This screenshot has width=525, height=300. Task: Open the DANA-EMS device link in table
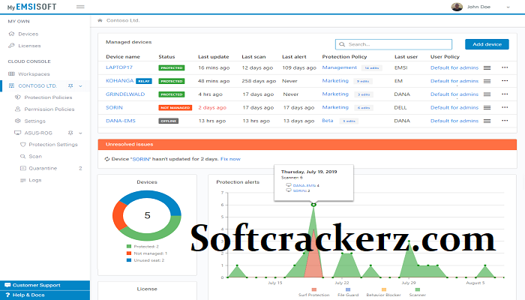pos(121,121)
